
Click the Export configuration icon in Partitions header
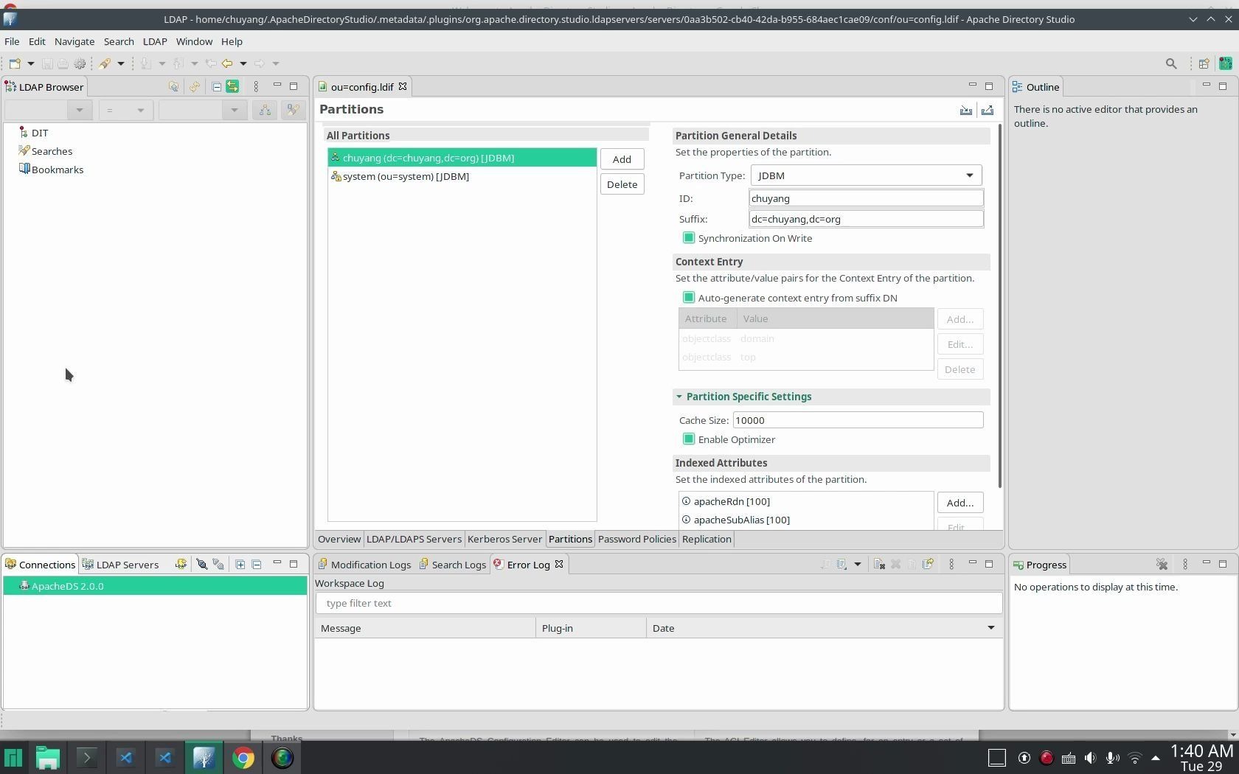(987, 110)
